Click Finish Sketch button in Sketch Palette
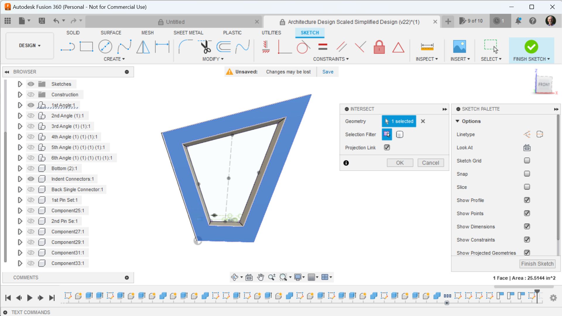This screenshot has height=316, width=562. [537, 264]
